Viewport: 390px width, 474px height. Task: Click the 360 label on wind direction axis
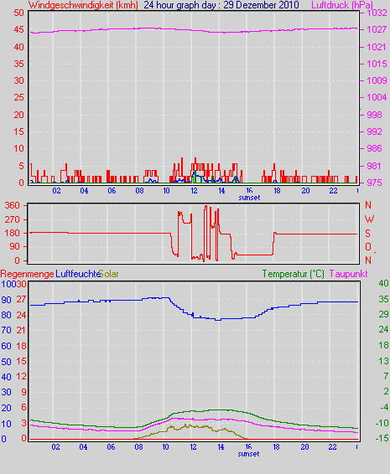12,205
